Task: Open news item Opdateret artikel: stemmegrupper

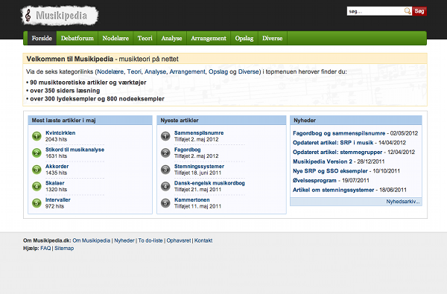Action: (337, 152)
